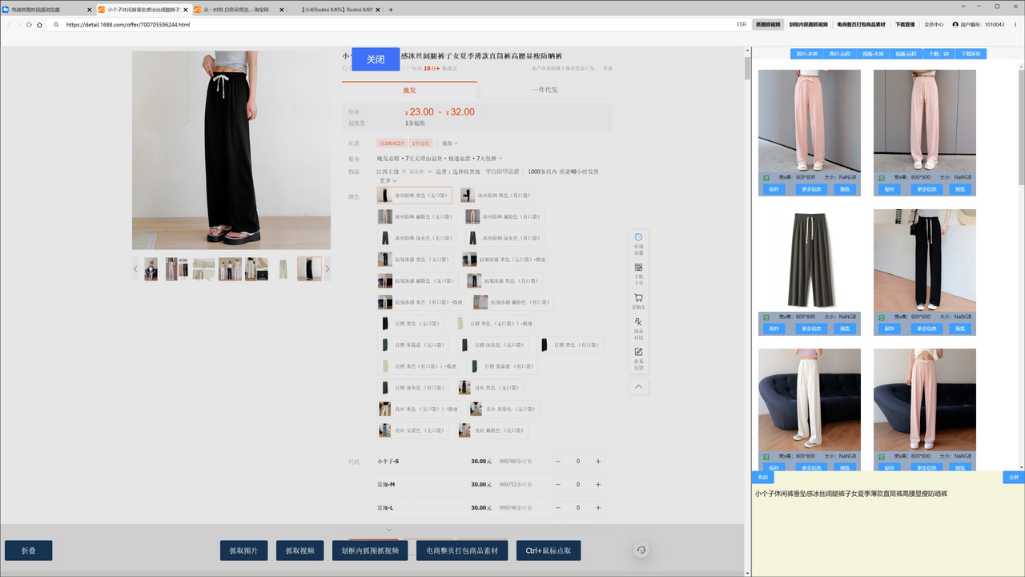This screenshot has height=577, width=1025.
Task: Open the 会员中心 dropdown
Action: (x=934, y=25)
